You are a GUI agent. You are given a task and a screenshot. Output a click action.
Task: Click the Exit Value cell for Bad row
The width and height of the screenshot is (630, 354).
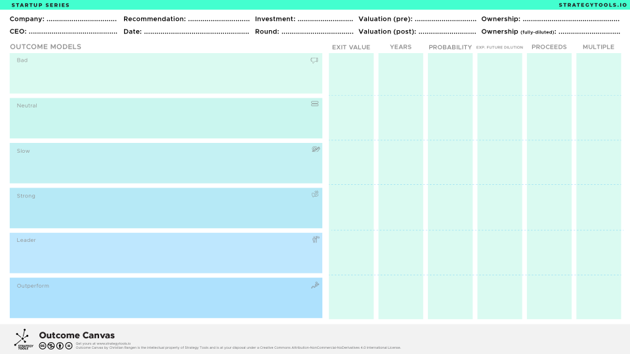point(351,74)
